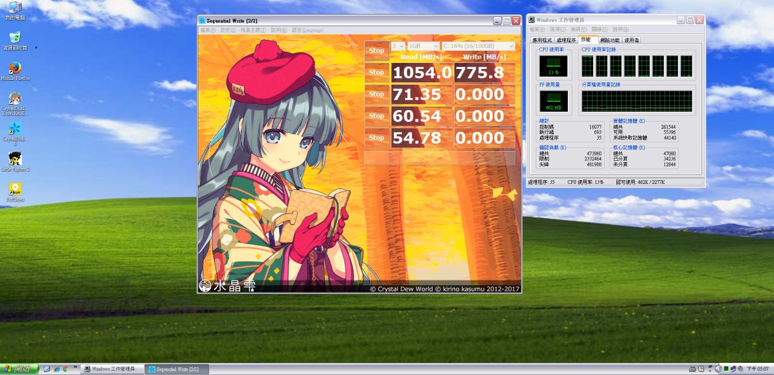Switch to the Users tab in Task Manager

(631, 40)
